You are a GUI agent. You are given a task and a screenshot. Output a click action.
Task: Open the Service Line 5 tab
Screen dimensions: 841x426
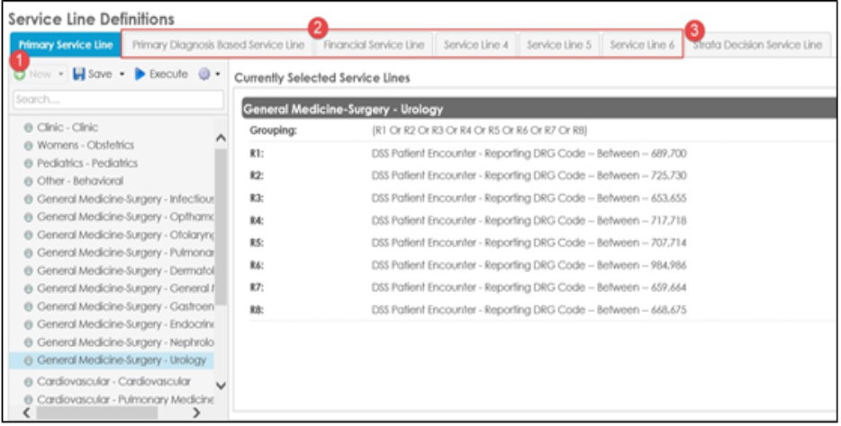[x=559, y=45]
